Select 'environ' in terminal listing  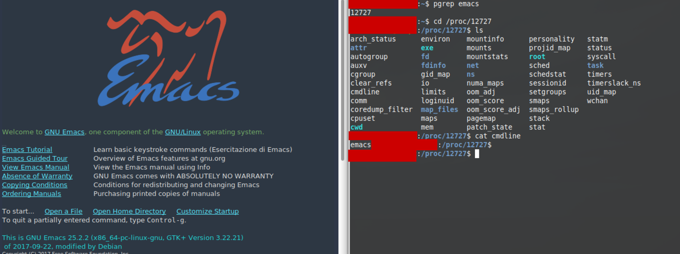tap(436, 39)
